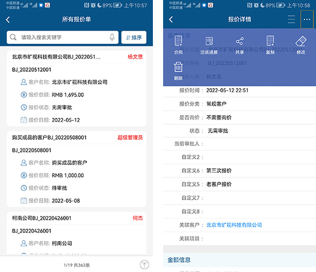This screenshot has height=272, width=316.
Task: Go back from the 报价详情 screen
Action: (171, 19)
